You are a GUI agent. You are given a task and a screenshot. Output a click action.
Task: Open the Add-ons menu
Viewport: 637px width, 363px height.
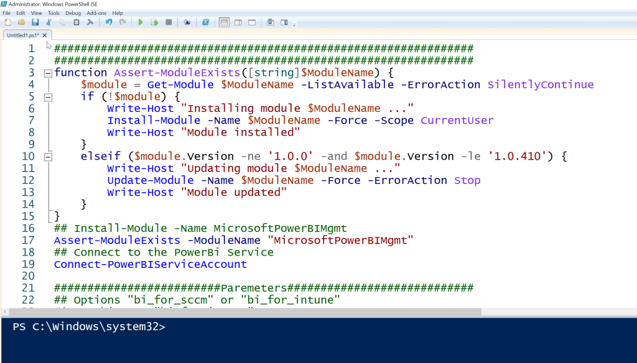[x=96, y=12]
